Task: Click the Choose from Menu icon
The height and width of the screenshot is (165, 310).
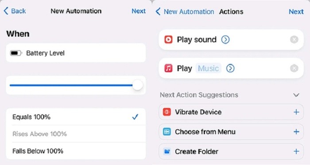Action: (x=167, y=132)
